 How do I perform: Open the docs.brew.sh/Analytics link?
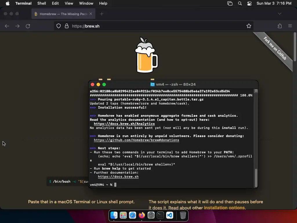pos(124,124)
